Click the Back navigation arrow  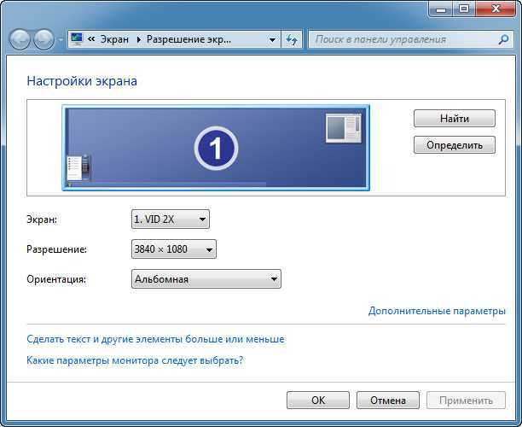click(20, 39)
